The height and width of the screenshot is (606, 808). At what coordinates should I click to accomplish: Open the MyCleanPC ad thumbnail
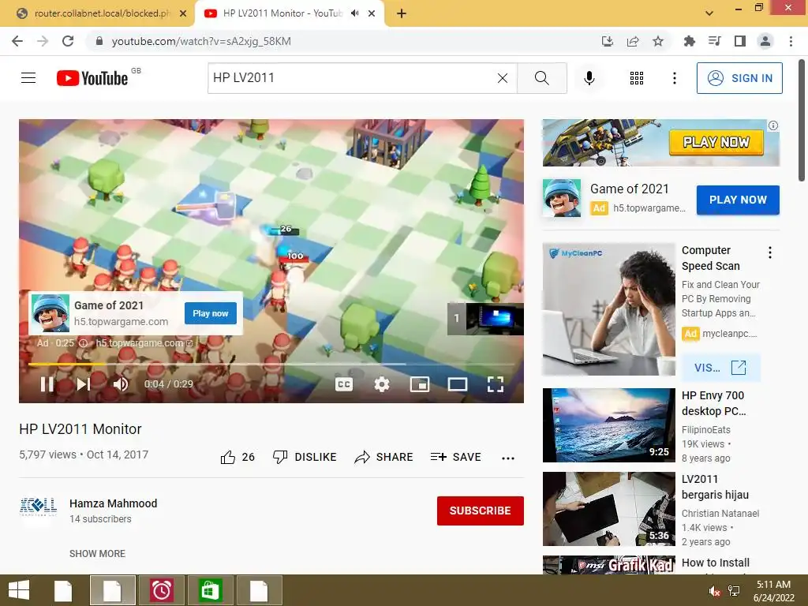click(608, 309)
